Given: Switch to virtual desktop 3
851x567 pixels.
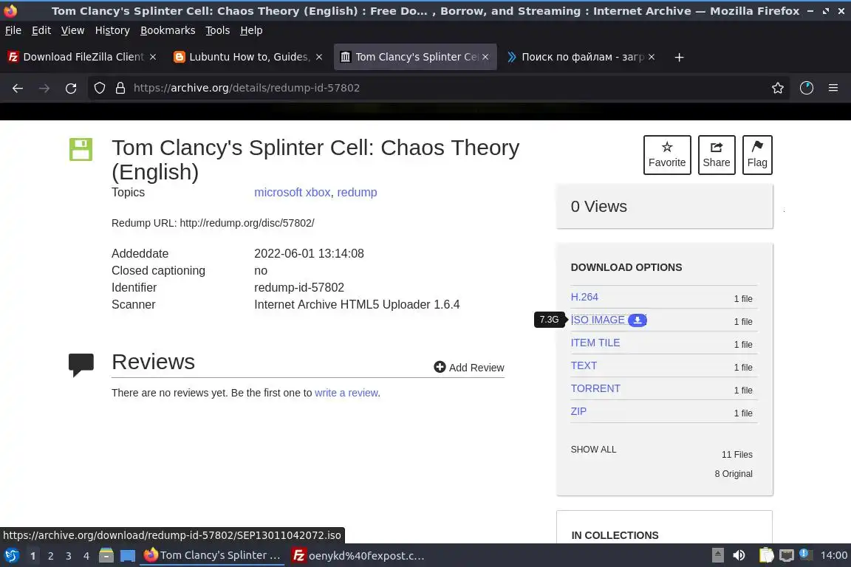Looking at the screenshot, I should pos(69,556).
